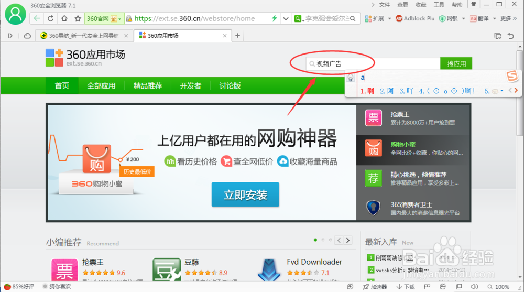Click the 360应用市场 logo
This screenshot has width=524, height=292.
tap(85, 58)
